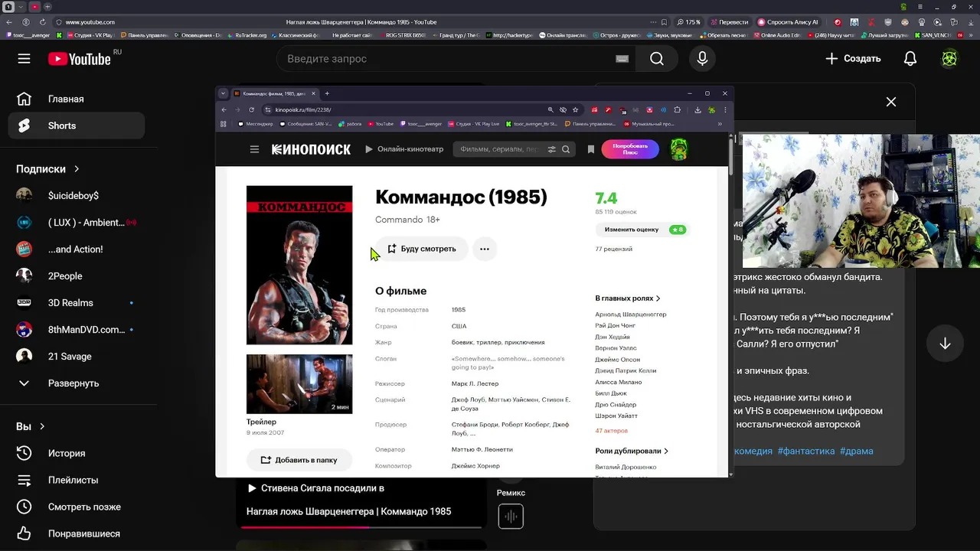This screenshot has height=551, width=980.
Task: Open Kinopoisk advanced search filters icon
Action: tap(551, 149)
